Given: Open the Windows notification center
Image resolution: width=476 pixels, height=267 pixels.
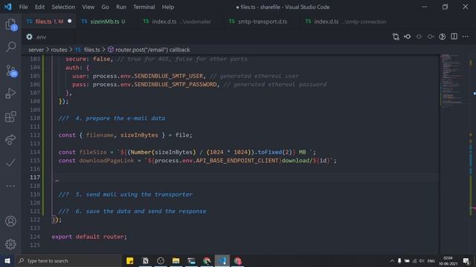Looking at the screenshot, I should 466,260.
